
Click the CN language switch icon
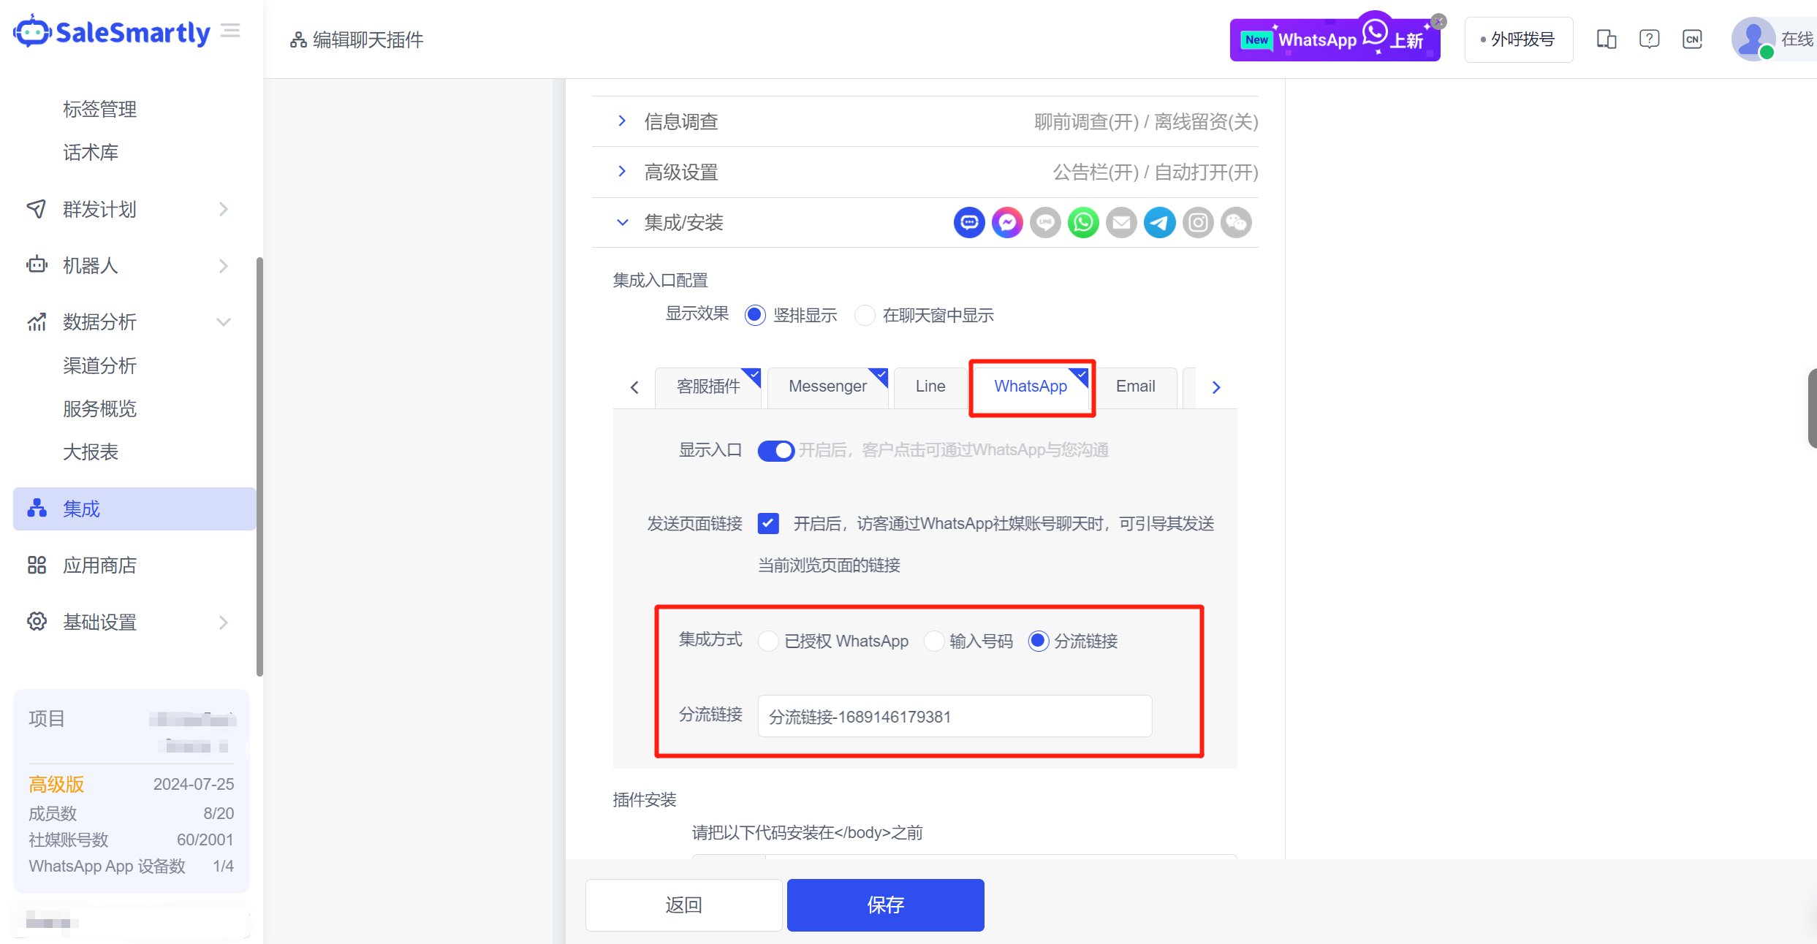(1692, 39)
